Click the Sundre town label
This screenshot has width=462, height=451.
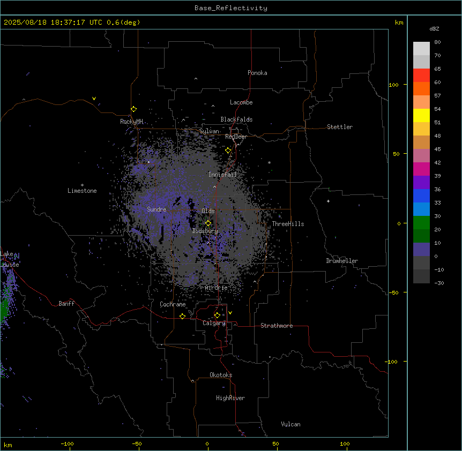[x=157, y=209]
